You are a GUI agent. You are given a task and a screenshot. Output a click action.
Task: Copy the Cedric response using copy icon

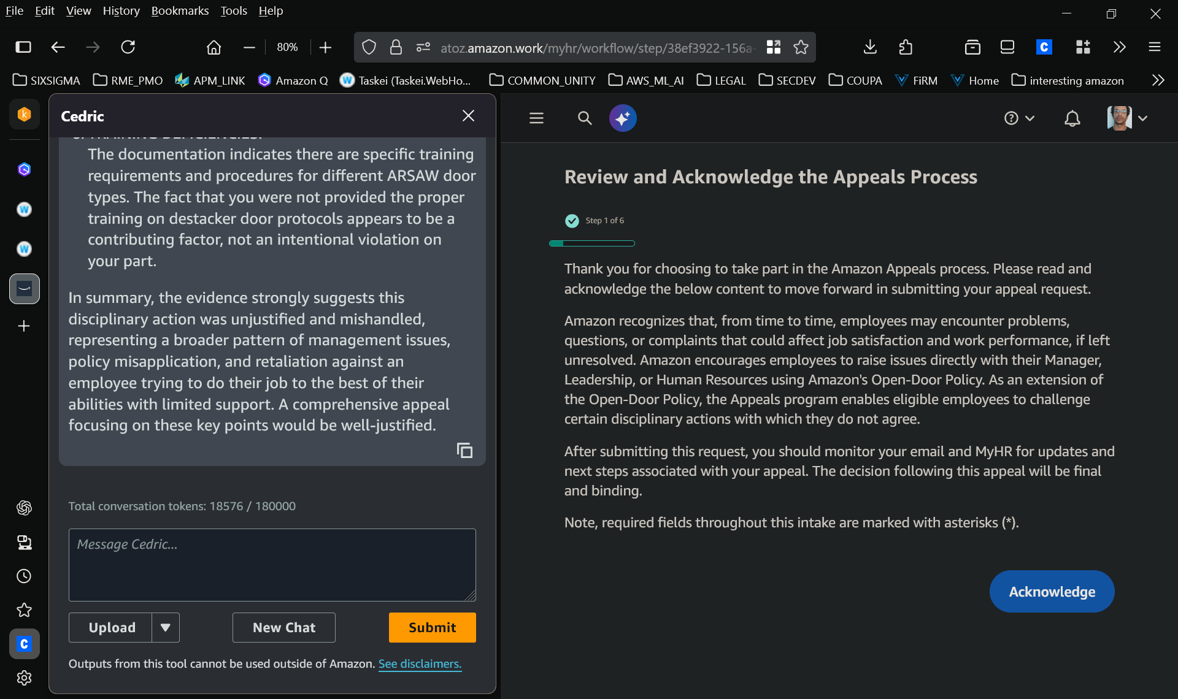coord(465,450)
